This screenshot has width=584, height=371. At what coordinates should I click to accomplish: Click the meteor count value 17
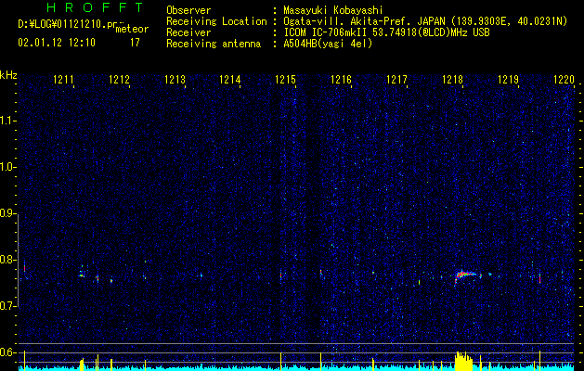tap(135, 43)
